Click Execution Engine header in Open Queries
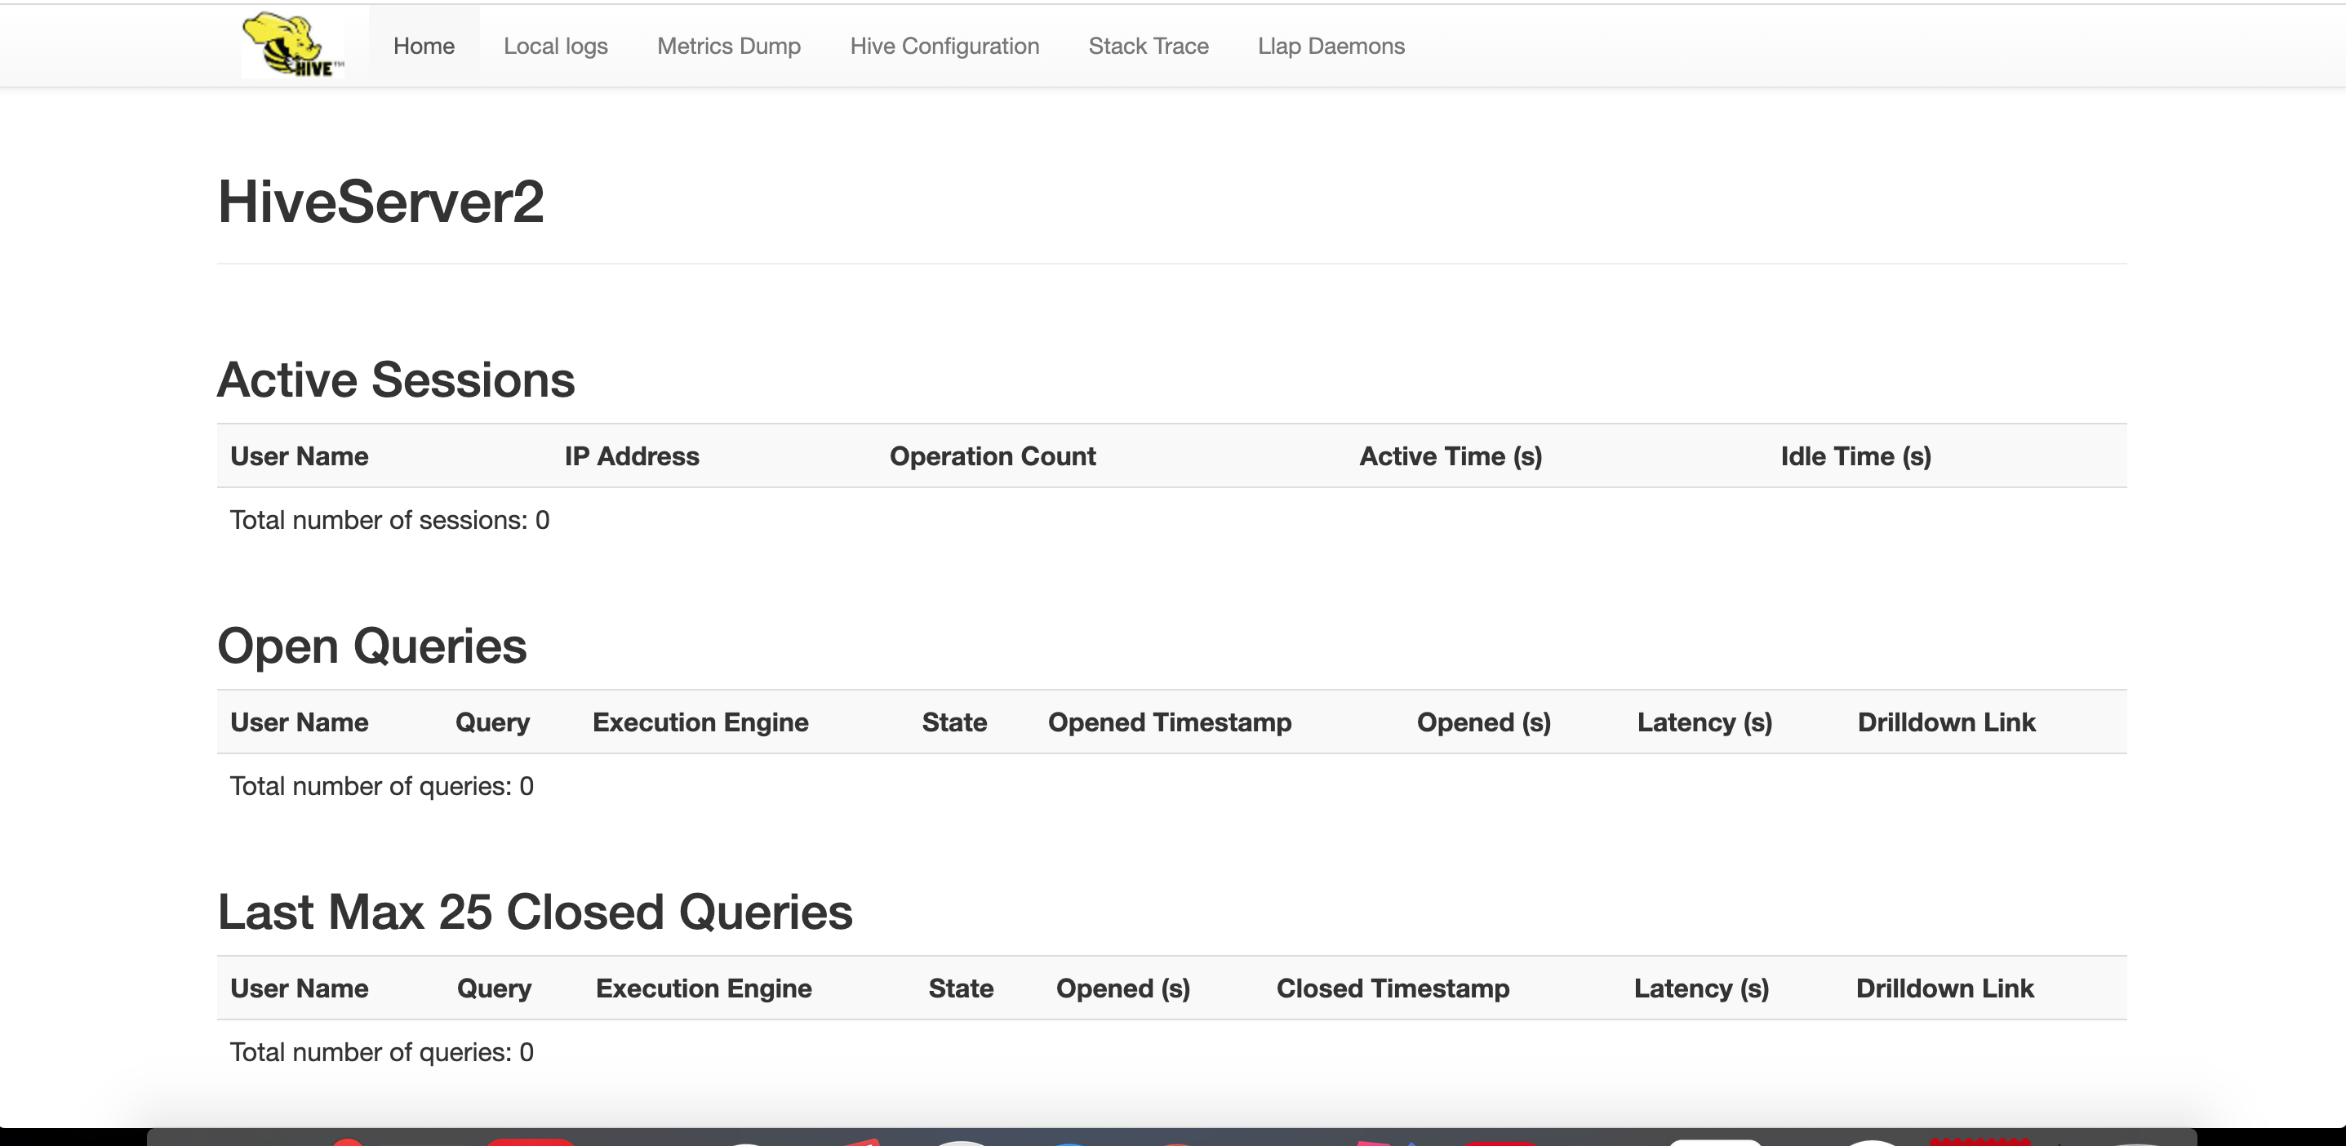The width and height of the screenshot is (2346, 1146). click(700, 722)
